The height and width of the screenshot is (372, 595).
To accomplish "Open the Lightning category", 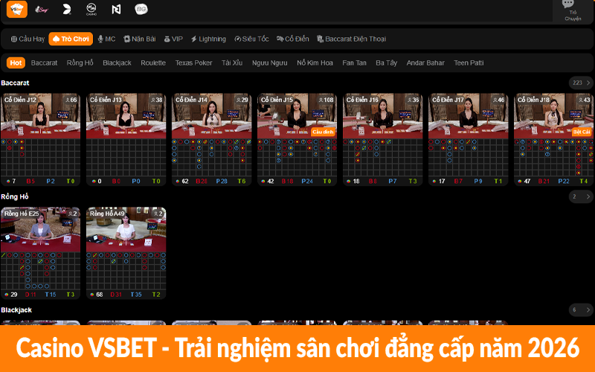I will [x=208, y=39].
